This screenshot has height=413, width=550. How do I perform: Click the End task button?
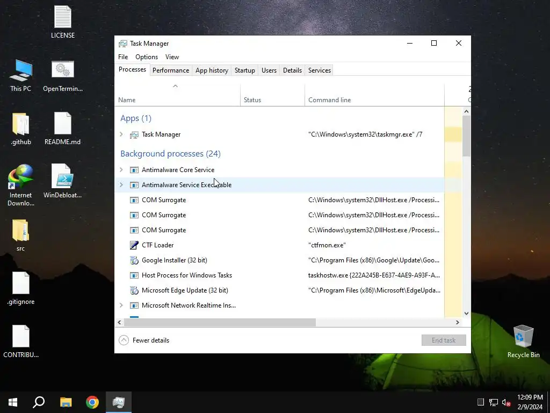444,340
